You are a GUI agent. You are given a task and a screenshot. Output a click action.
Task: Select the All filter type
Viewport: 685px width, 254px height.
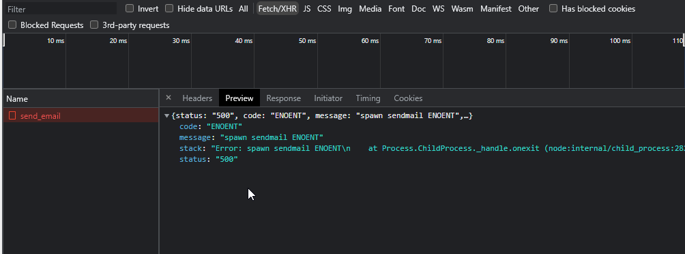(244, 9)
